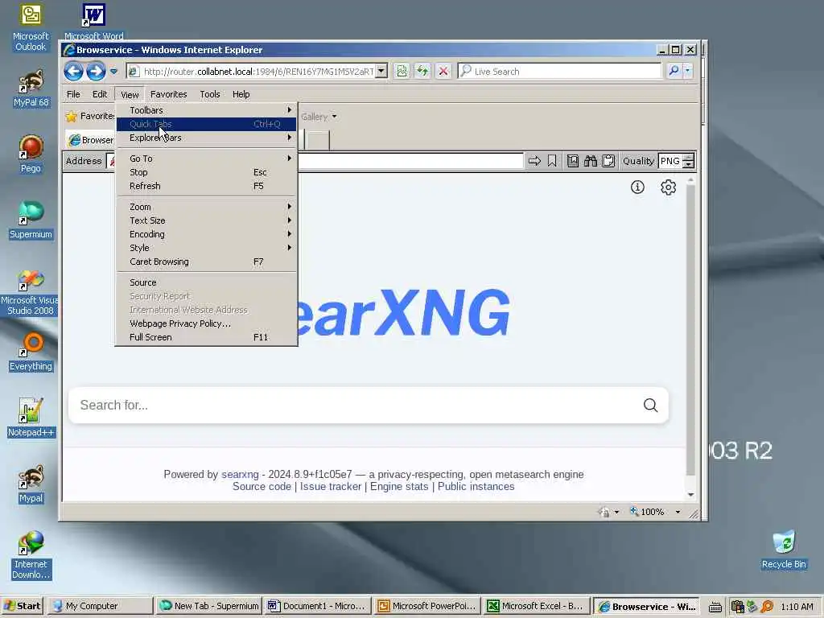Open the Tools menu

[210, 94]
